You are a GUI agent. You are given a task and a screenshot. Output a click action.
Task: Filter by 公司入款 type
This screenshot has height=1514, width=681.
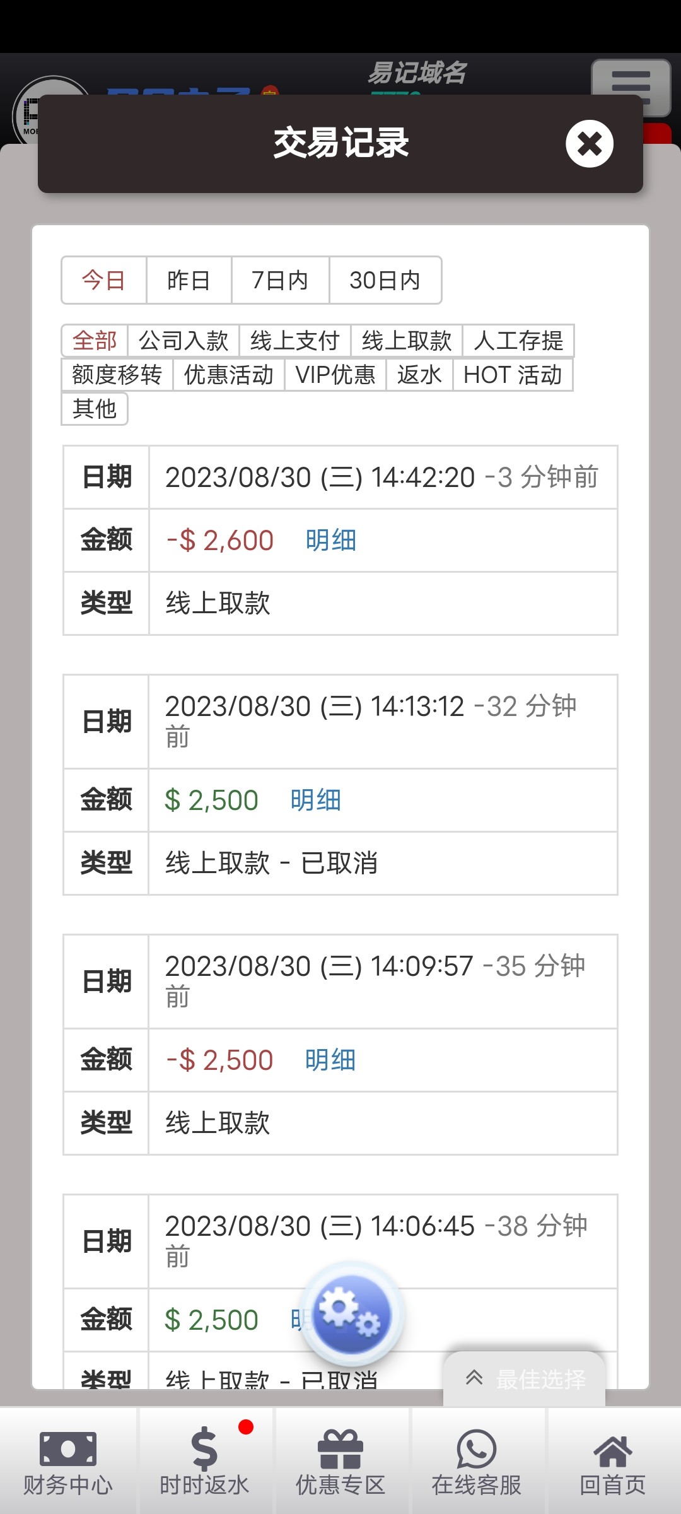point(183,341)
